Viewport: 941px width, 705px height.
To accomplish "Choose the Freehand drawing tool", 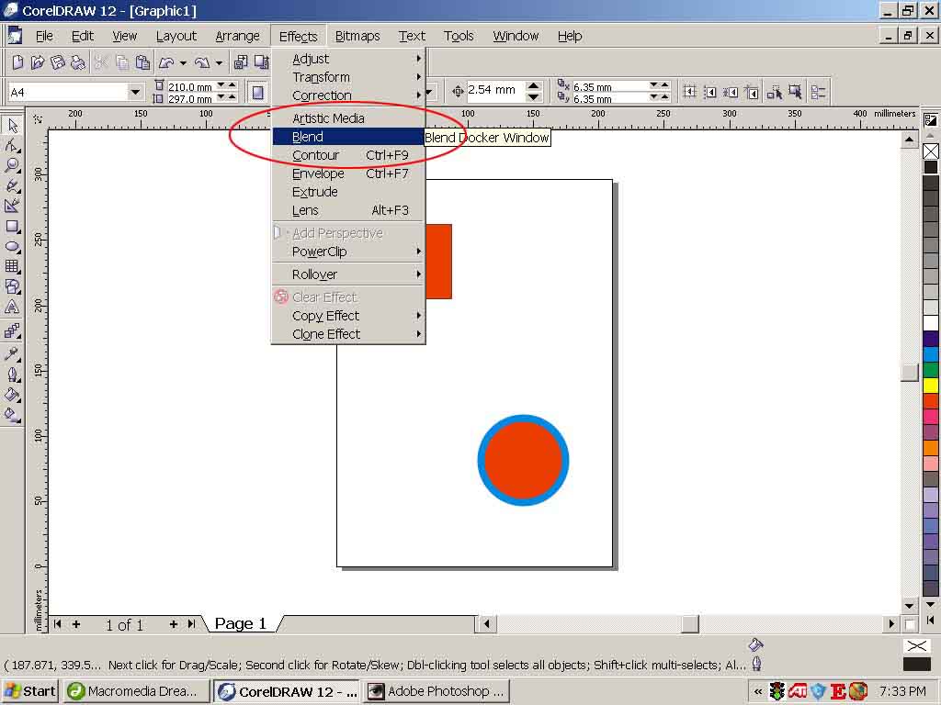I will coord(12,185).
